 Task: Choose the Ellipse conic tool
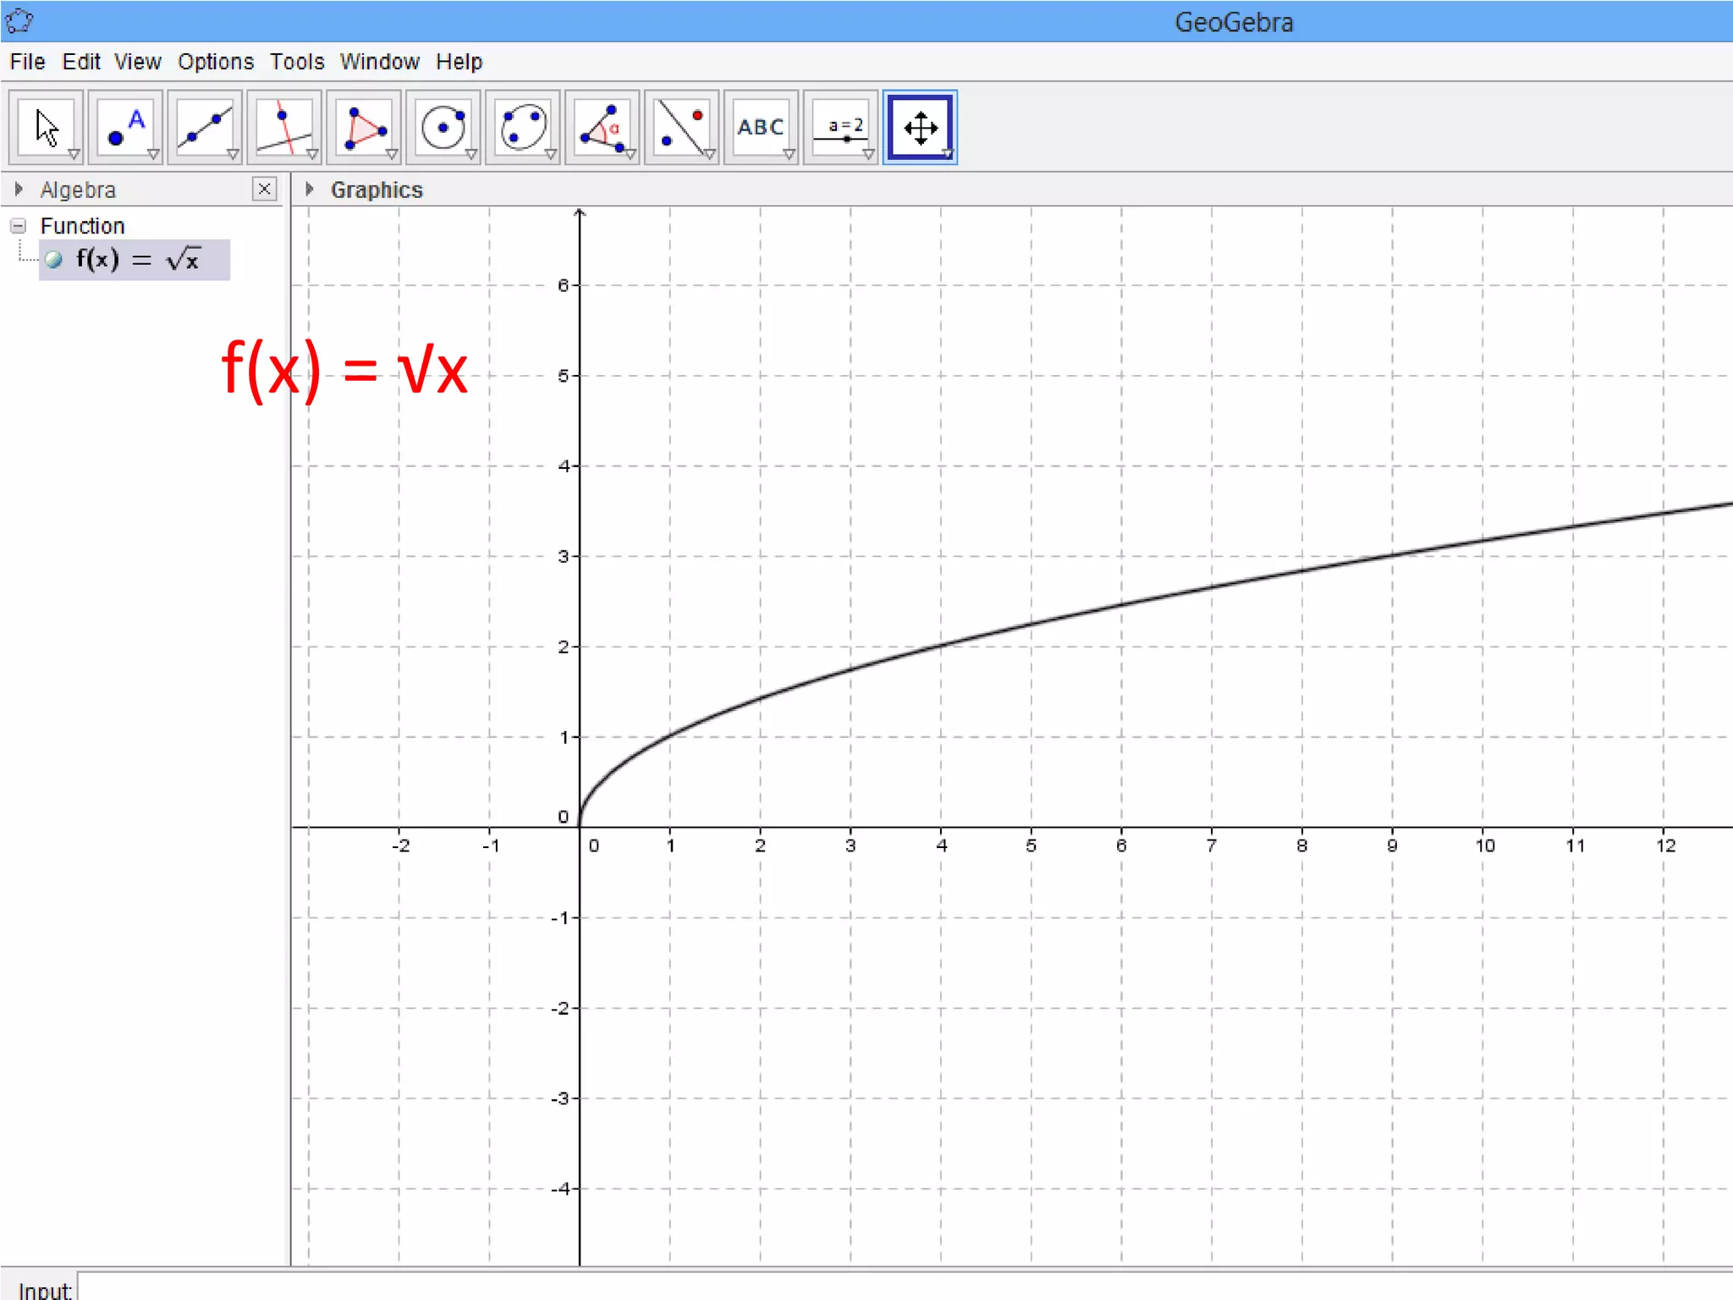tap(523, 127)
